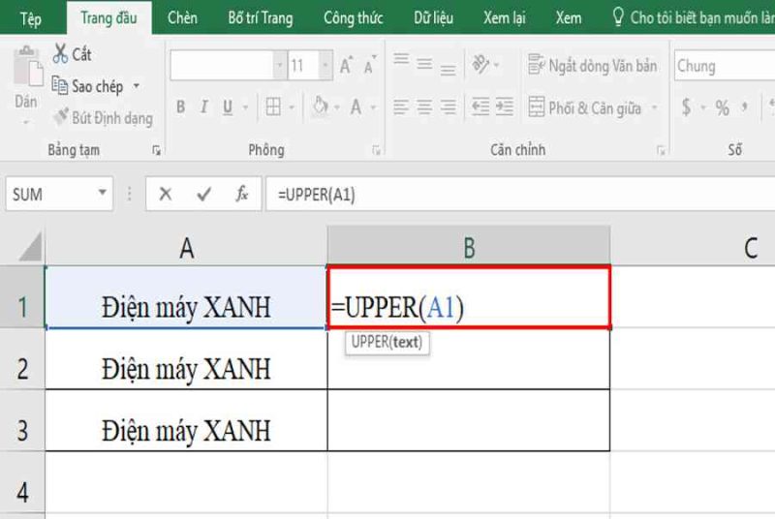
Task: Switch to the Dữ liệu tab
Action: [x=433, y=18]
